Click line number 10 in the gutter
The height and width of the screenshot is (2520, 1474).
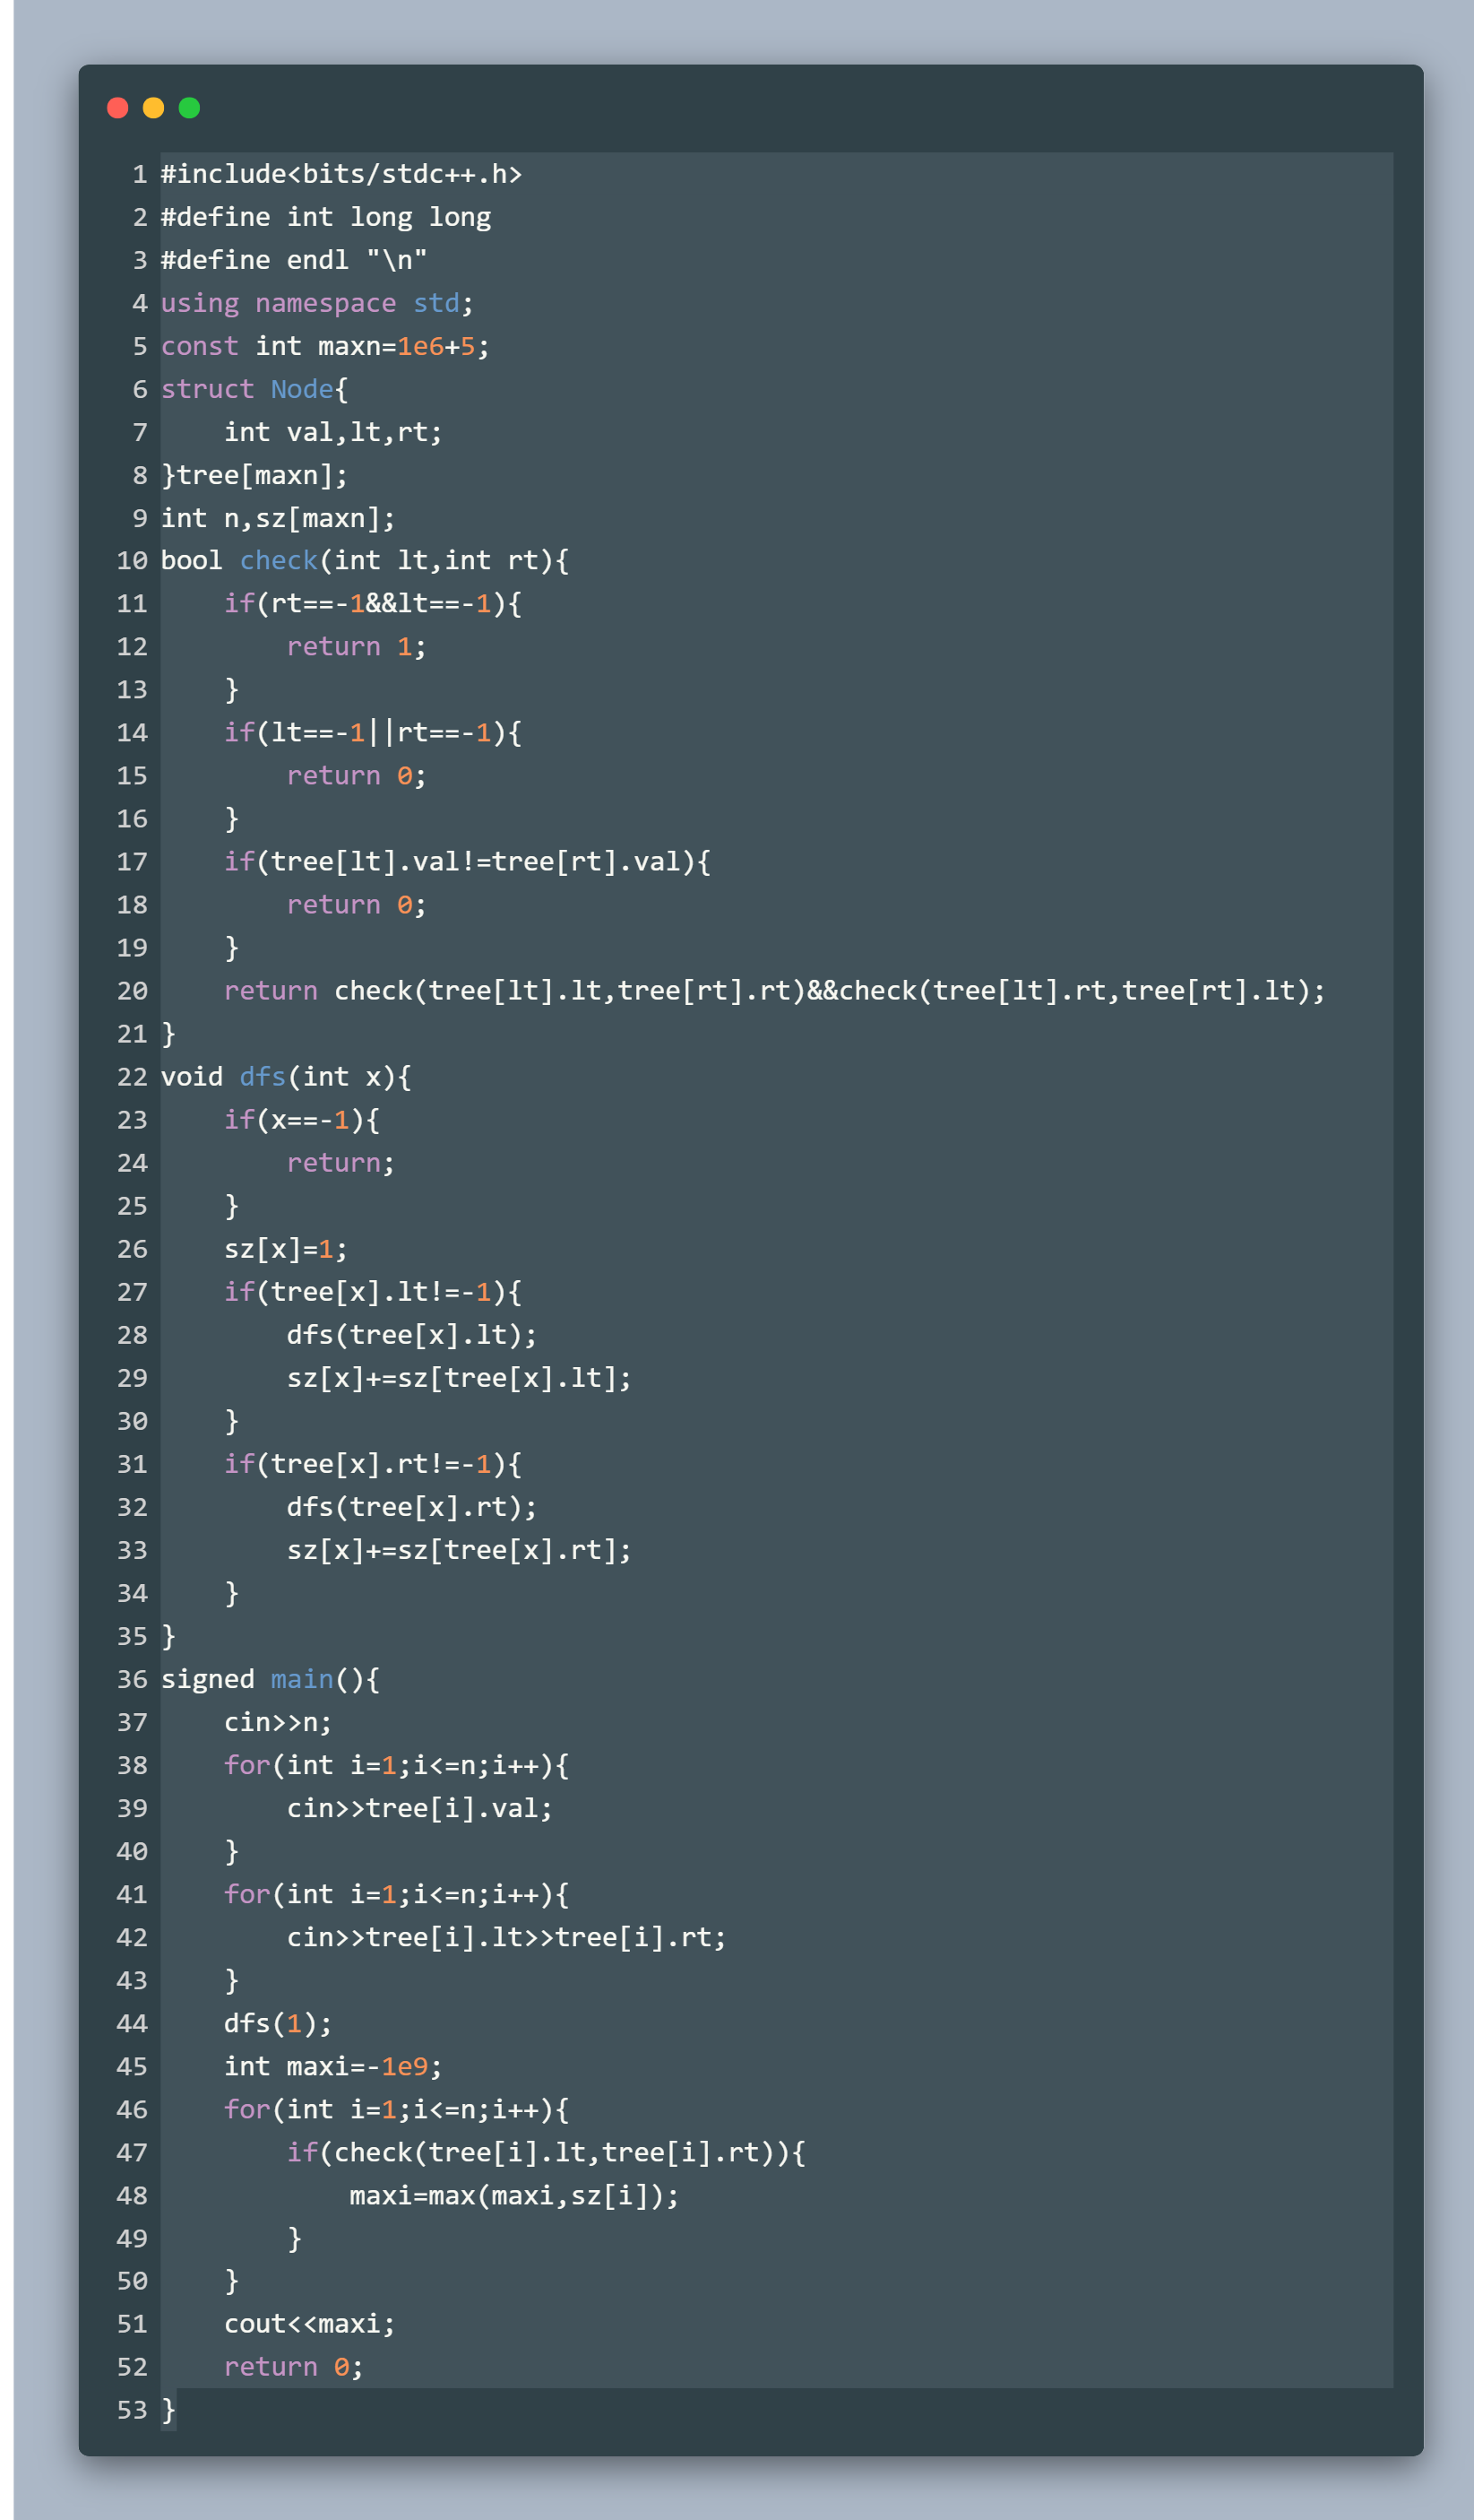(x=132, y=560)
